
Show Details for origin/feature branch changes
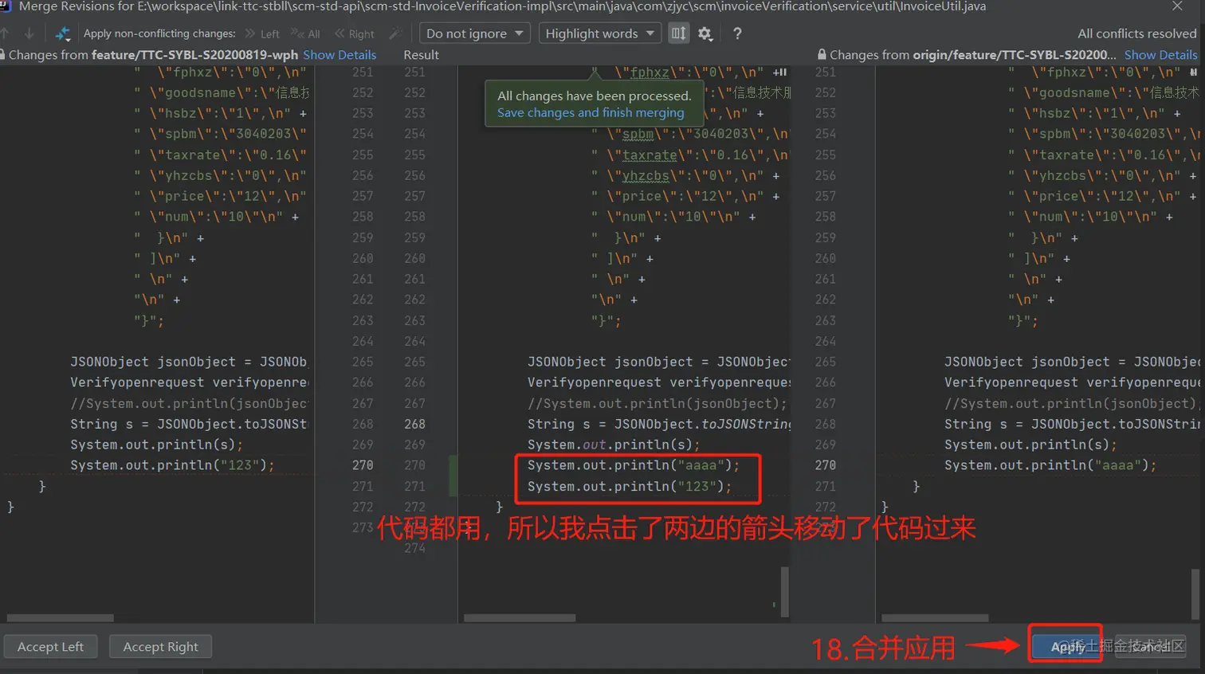click(1161, 55)
